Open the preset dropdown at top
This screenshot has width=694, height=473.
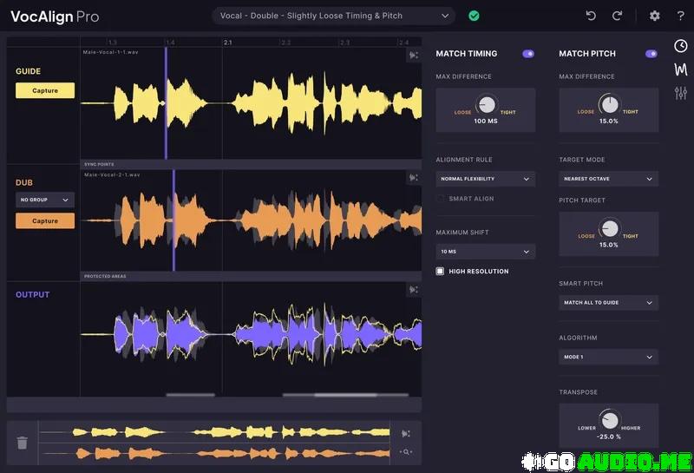coord(334,16)
